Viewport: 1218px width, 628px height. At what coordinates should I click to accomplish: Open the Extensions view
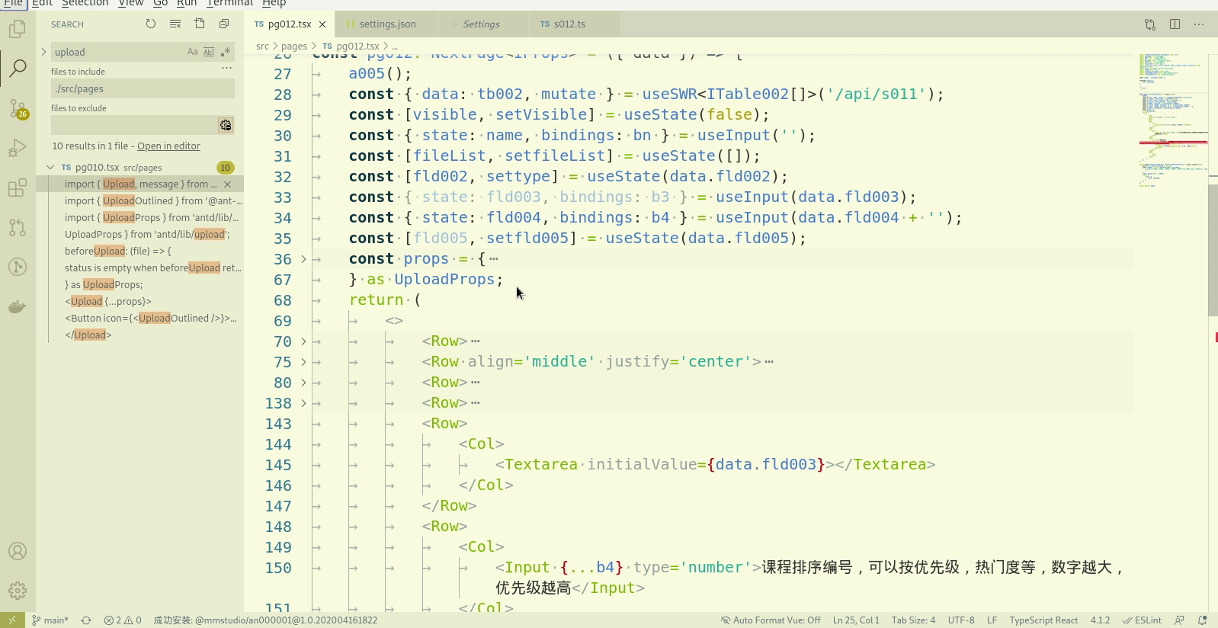point(18,187)
